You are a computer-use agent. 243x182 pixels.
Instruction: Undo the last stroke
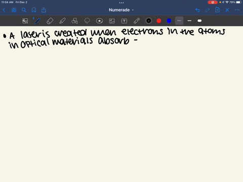tap(197, 10)
